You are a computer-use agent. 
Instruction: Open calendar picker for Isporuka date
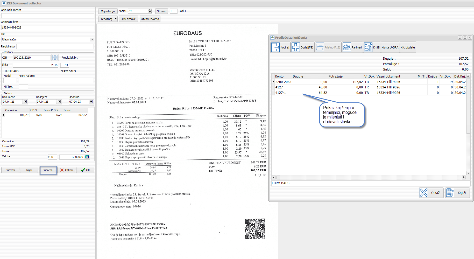91,102
